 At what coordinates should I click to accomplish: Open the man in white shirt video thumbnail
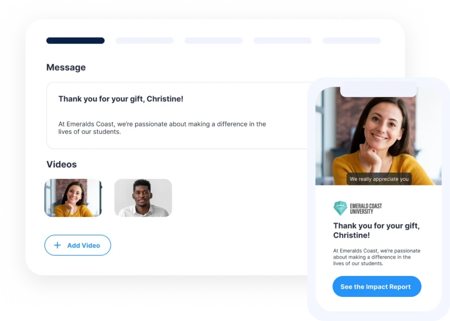143,198
